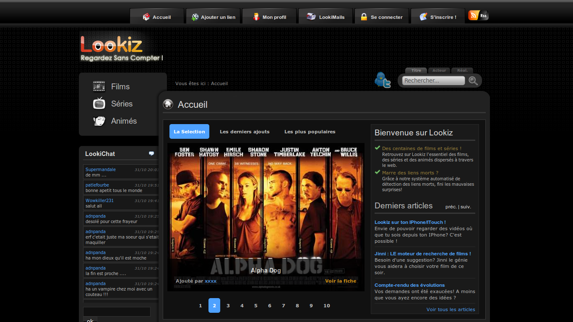This screenshot has height=322, width=573.
Task: Click the anime face icon beside Animés
Action: [x=99, y=121]
